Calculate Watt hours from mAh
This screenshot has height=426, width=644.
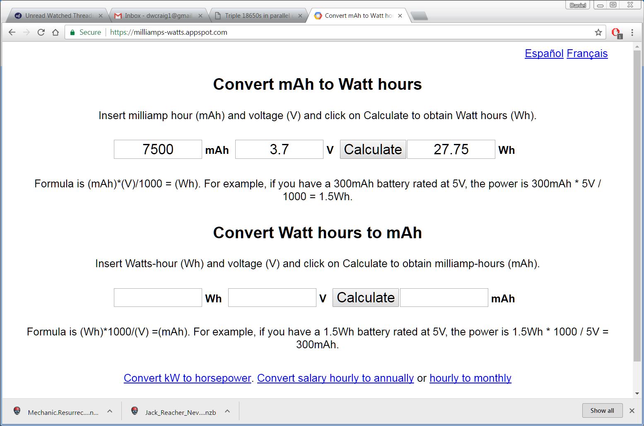(x=373, y=149)
